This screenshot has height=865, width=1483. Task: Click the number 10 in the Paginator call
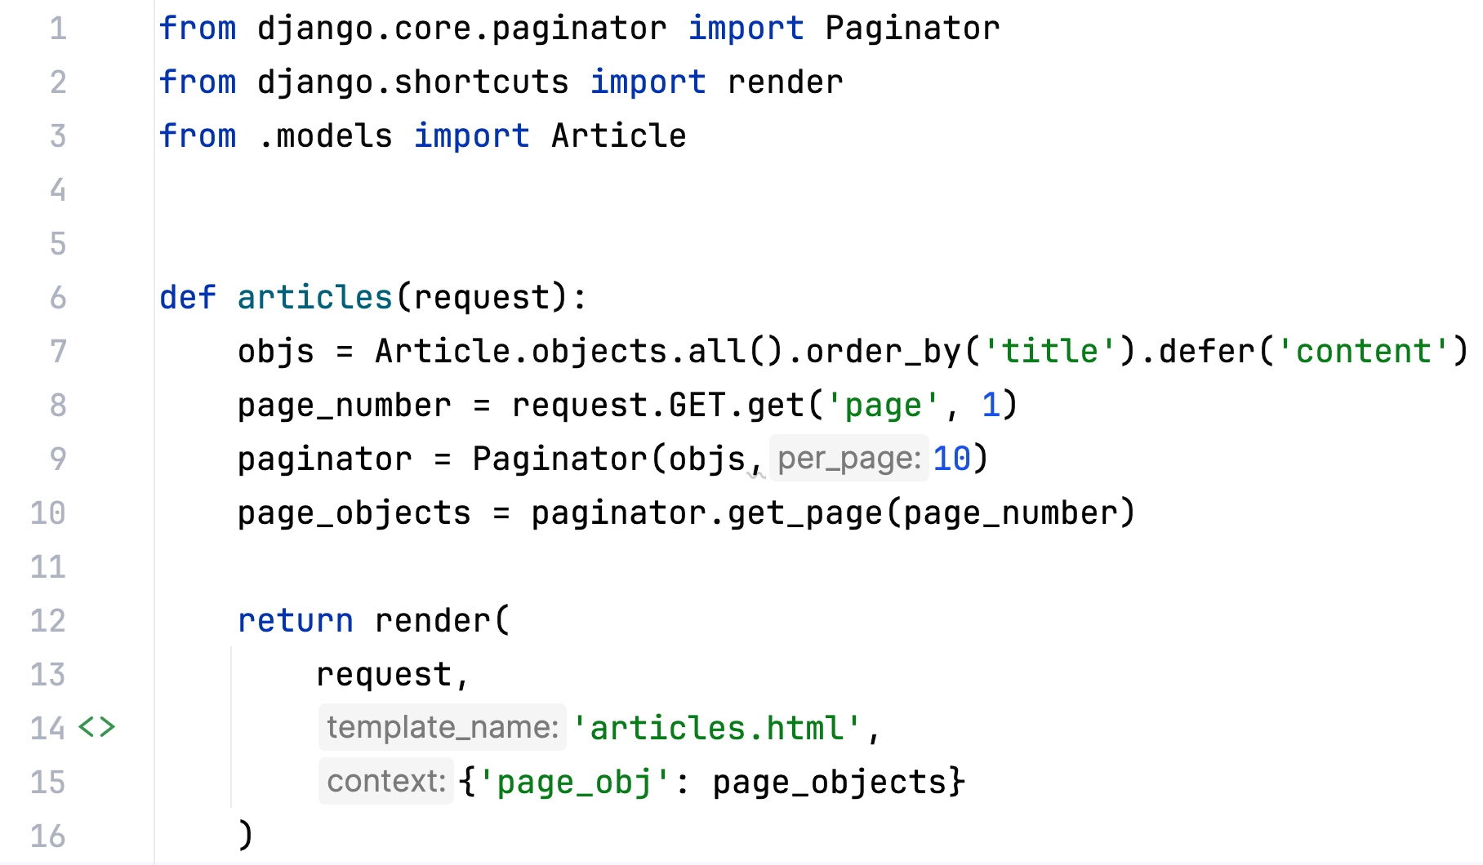click(x=951, y=459)
